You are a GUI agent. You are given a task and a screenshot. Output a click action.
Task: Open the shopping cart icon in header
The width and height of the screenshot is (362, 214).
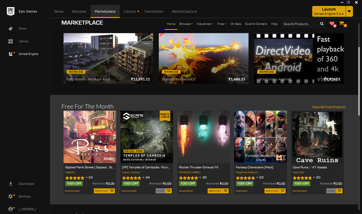[x=342, y=23]
